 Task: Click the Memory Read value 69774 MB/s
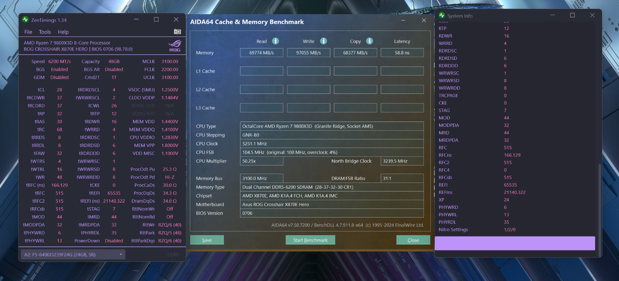(262, 53)
